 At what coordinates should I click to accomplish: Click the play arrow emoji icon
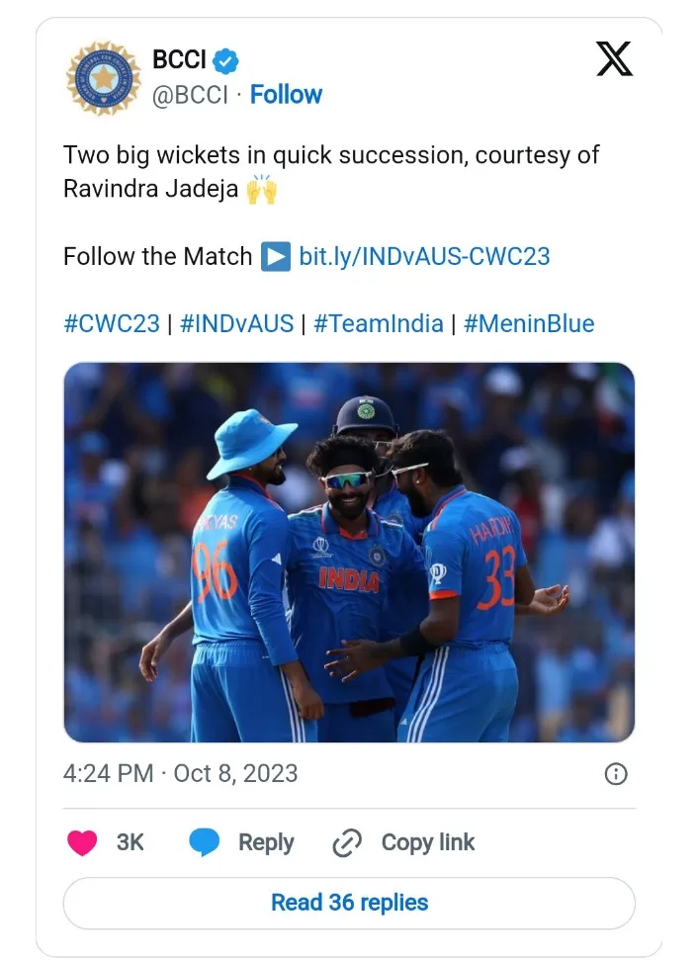(x=275, y=257)
